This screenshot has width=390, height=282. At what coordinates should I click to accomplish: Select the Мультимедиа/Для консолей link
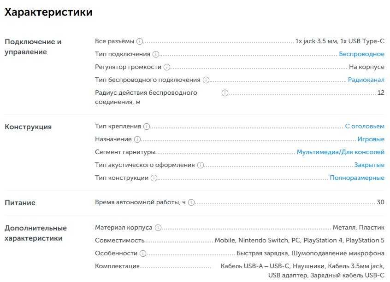341,152
